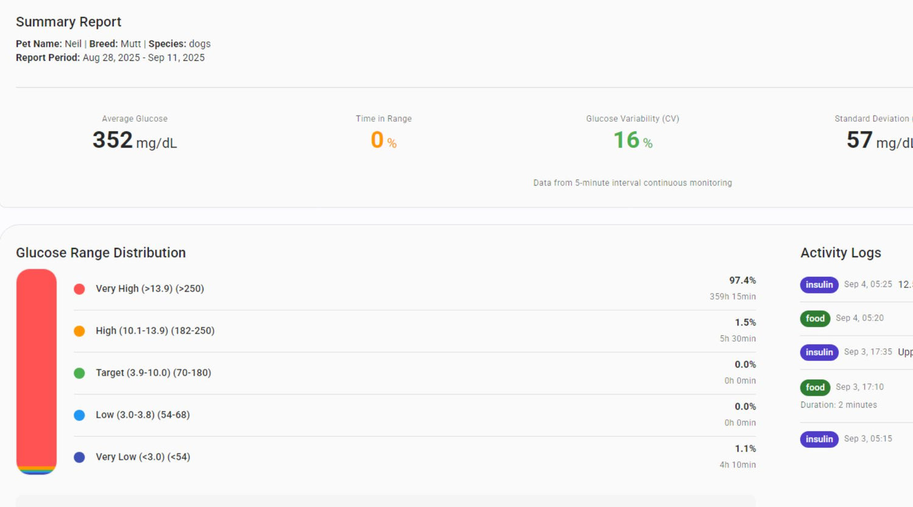
Task: Click the Glucose Variability 16% value
Action: click(632, 141)
